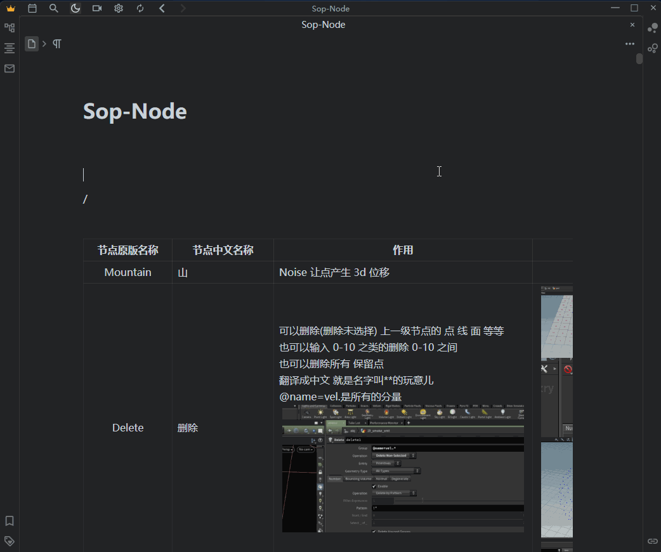This screenshot has width=661, height=552.
Task: Toggle dark mode with the moon icon
Action: pos(75,8)
